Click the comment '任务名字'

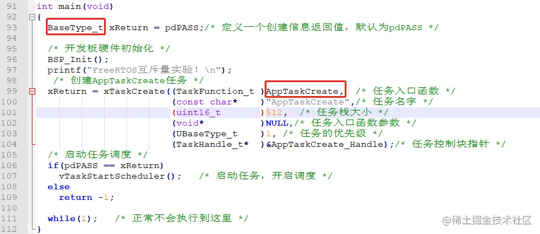point(395,102)
